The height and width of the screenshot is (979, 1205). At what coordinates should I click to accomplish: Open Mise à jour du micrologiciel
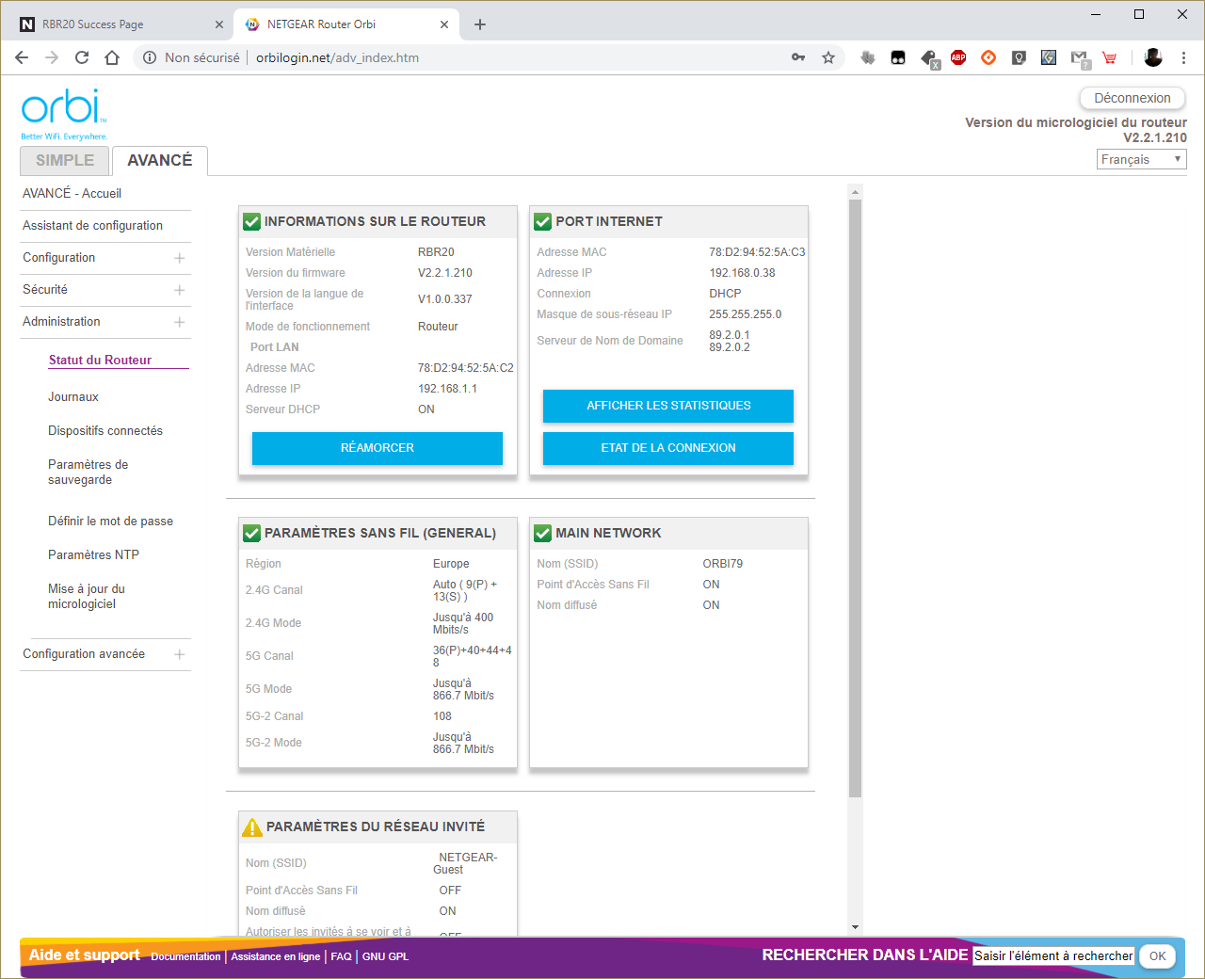86,596
